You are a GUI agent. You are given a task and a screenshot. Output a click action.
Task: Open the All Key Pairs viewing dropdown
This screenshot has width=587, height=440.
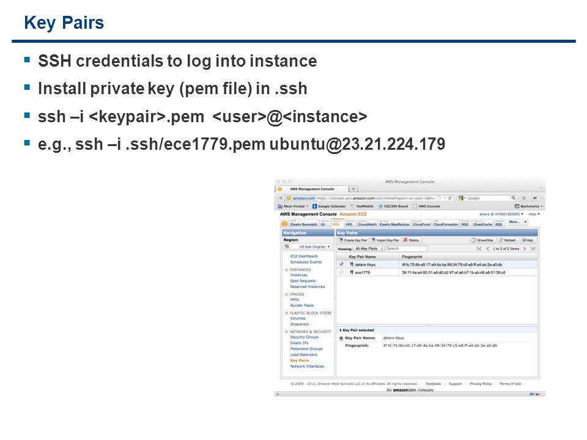click(x=369, y=249)
